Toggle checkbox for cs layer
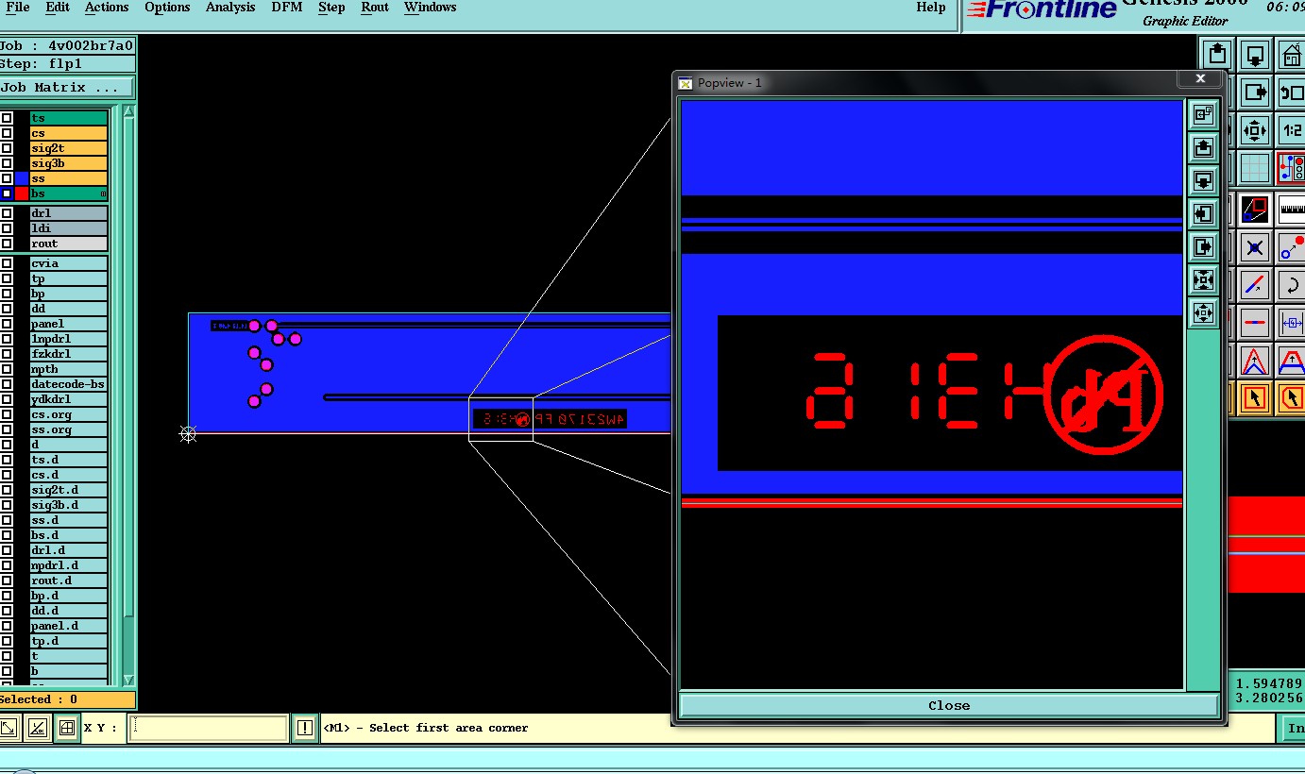Screen dimensions: 1305x774 (7, 133)
